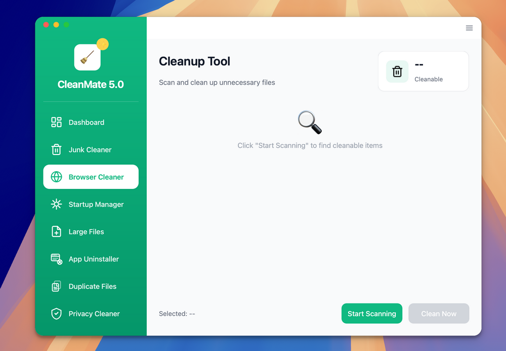Click the Dashboard grid icon
The height and width of the screenshot is (351, 506).
point(56,122)
